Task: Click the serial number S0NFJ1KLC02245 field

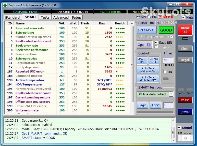Action: [72, 12]
